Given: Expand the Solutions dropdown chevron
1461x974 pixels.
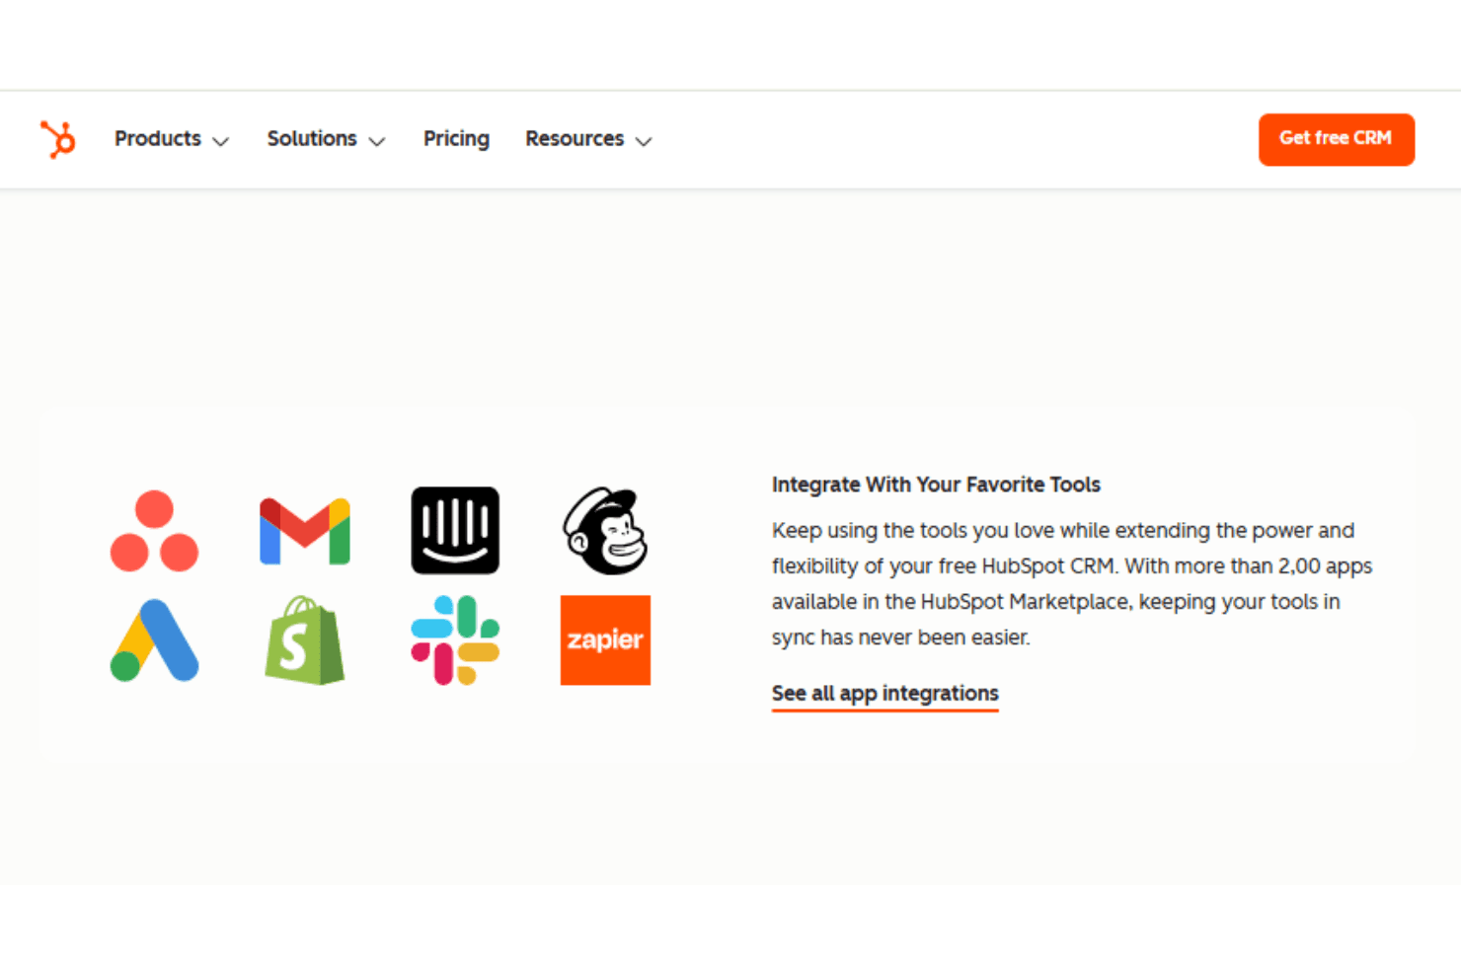Looking at the screenshot, I should pos(377,141).
